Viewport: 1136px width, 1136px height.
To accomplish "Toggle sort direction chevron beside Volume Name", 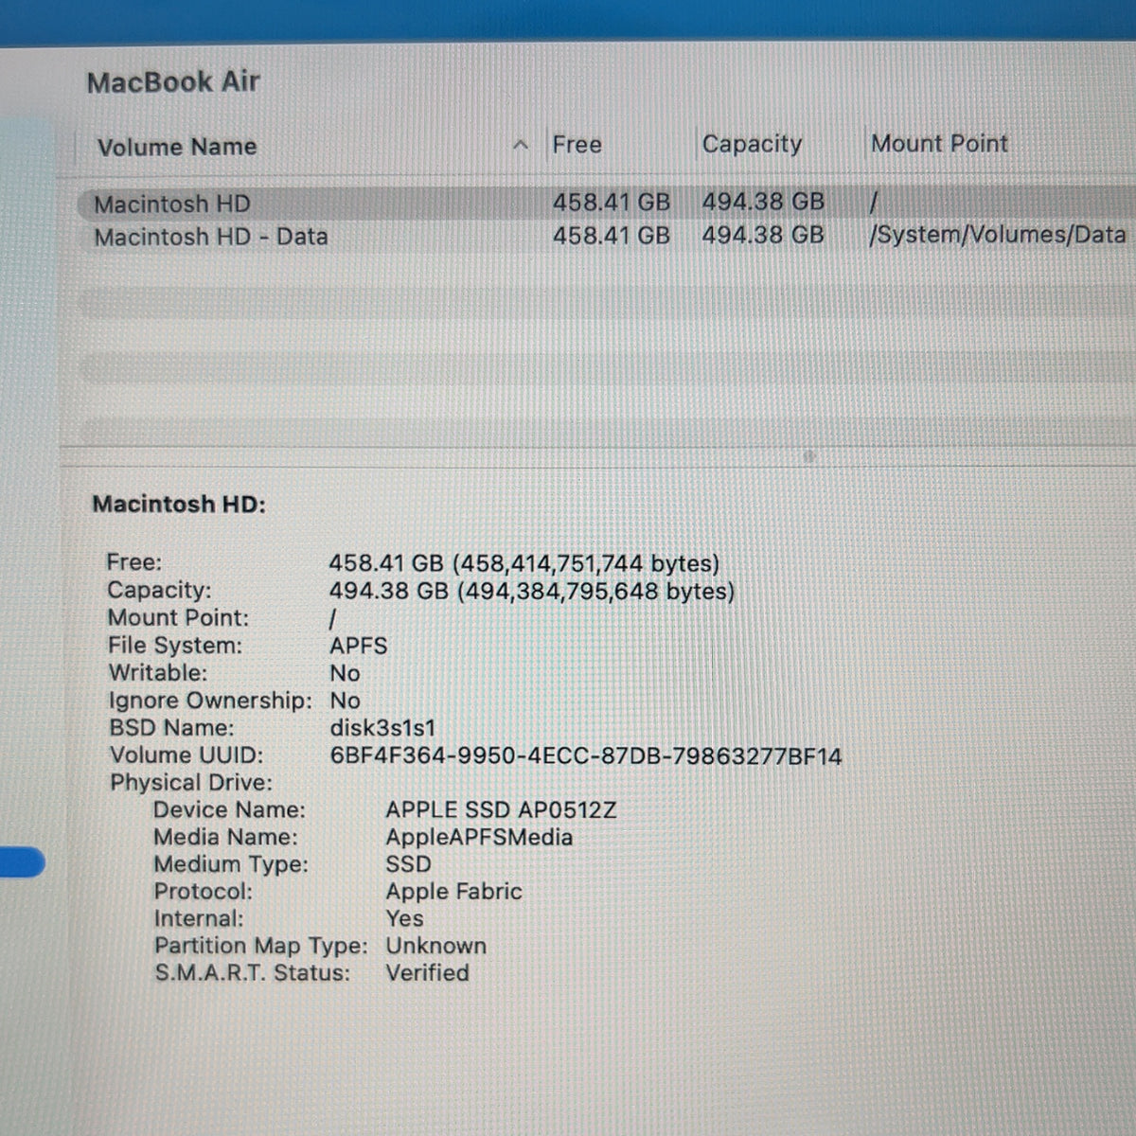I will tap(520, 146).
